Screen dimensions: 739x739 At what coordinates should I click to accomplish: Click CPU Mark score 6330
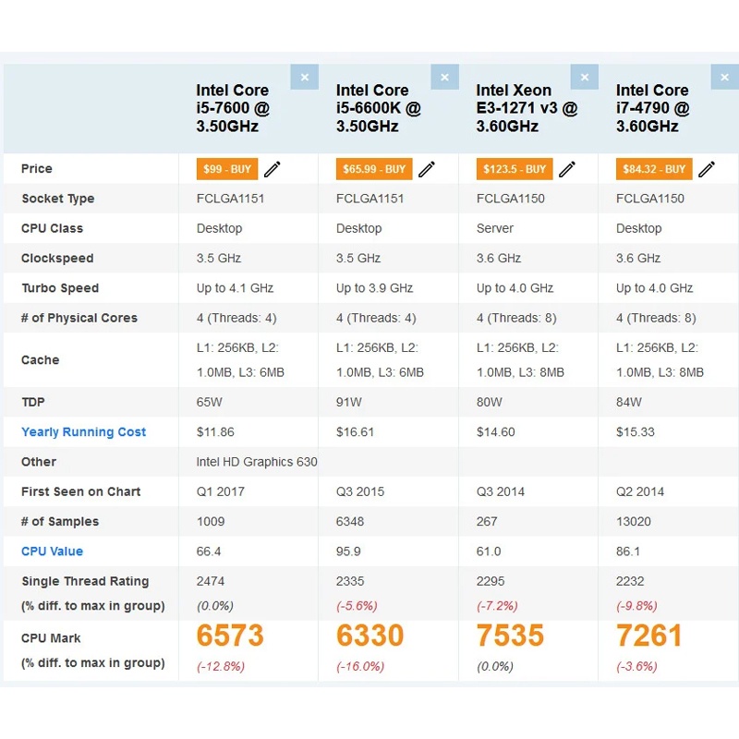pos(370,636)
